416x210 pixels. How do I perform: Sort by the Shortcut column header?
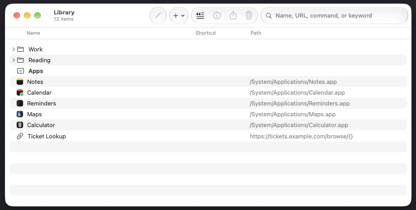[x=206, y=33]
